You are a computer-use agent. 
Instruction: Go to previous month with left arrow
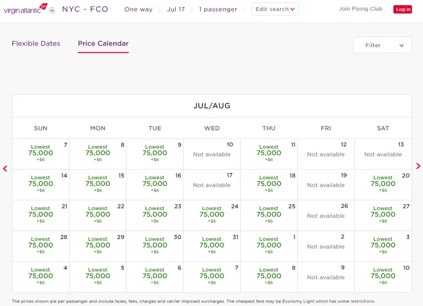[5, 169]
